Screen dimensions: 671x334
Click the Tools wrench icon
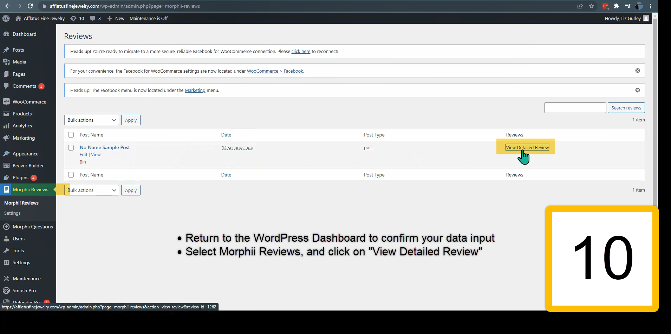(x=6, y=250)
